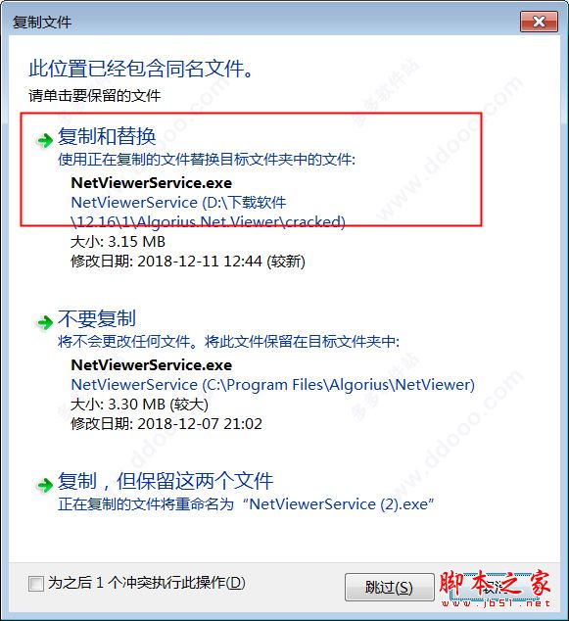Screen dimensions: 569x621
Task: Click the 修改日期: 2018-12-11 12:44 (较新) line
Action: click(188, 262)
